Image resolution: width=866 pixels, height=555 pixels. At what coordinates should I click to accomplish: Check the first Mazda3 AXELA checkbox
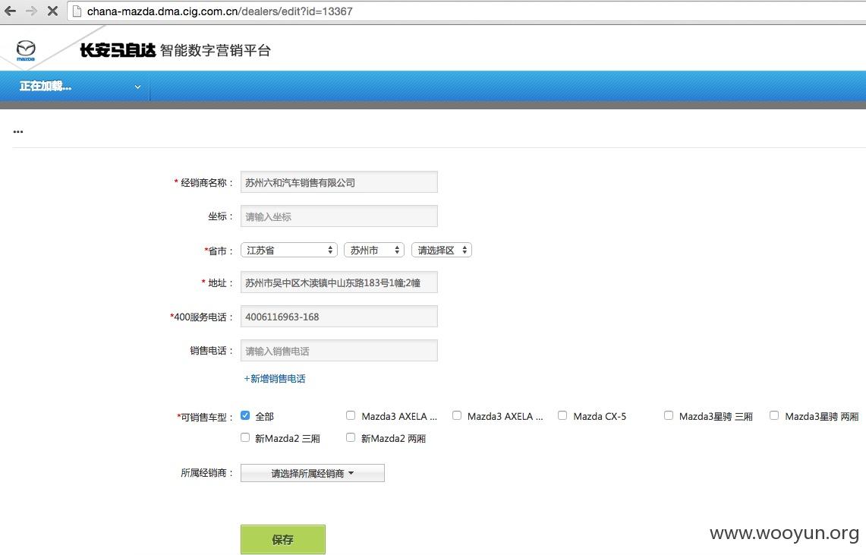pyautogui.click(x=351, y=415)
